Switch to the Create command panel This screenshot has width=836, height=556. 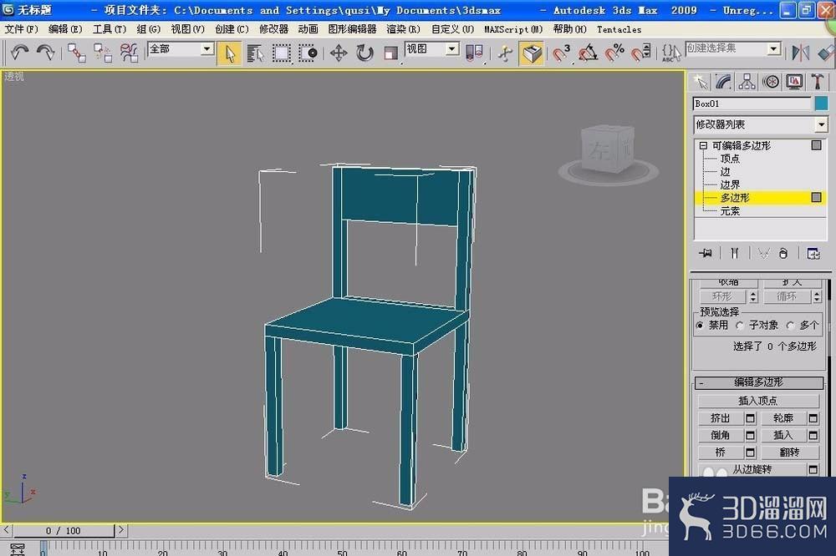point(700,82)
